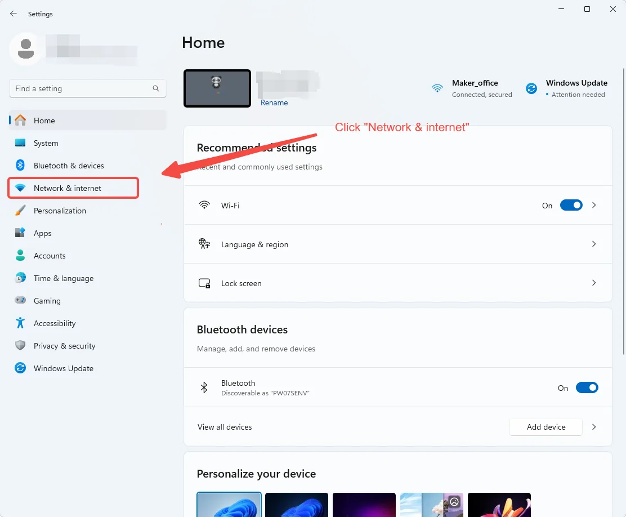The image size is (626, 517).
Task: Open Privacy & security settings
Action: [x=87, y=345]
